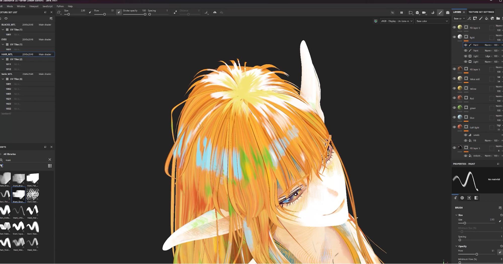Viewport: 503px width, 264px height.
Task: Hide the green layer eye
Action: pos(454,108)
